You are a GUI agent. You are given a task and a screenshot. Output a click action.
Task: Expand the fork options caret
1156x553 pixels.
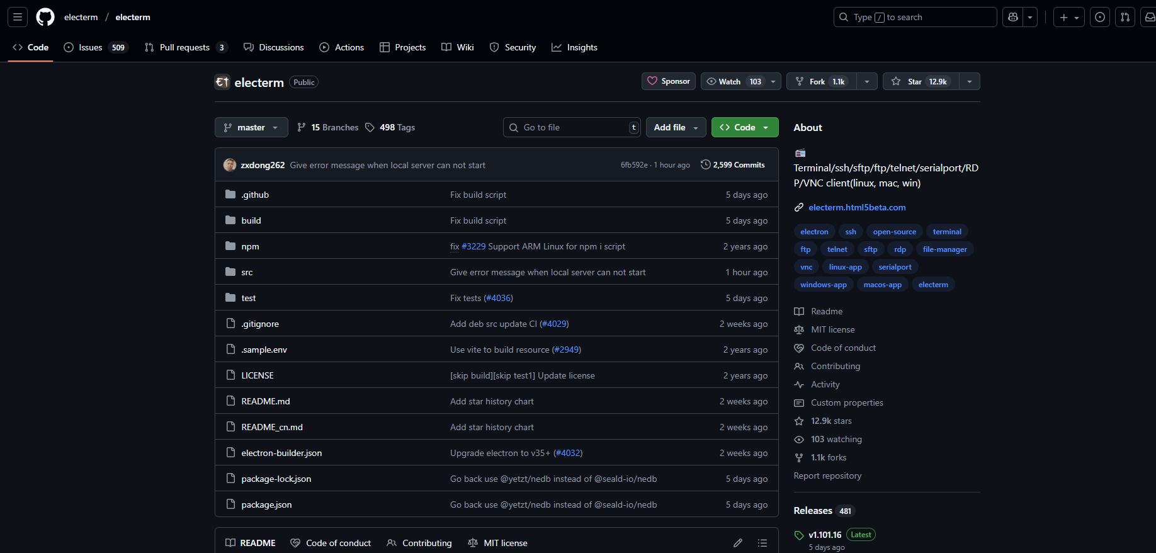(867, 81)
